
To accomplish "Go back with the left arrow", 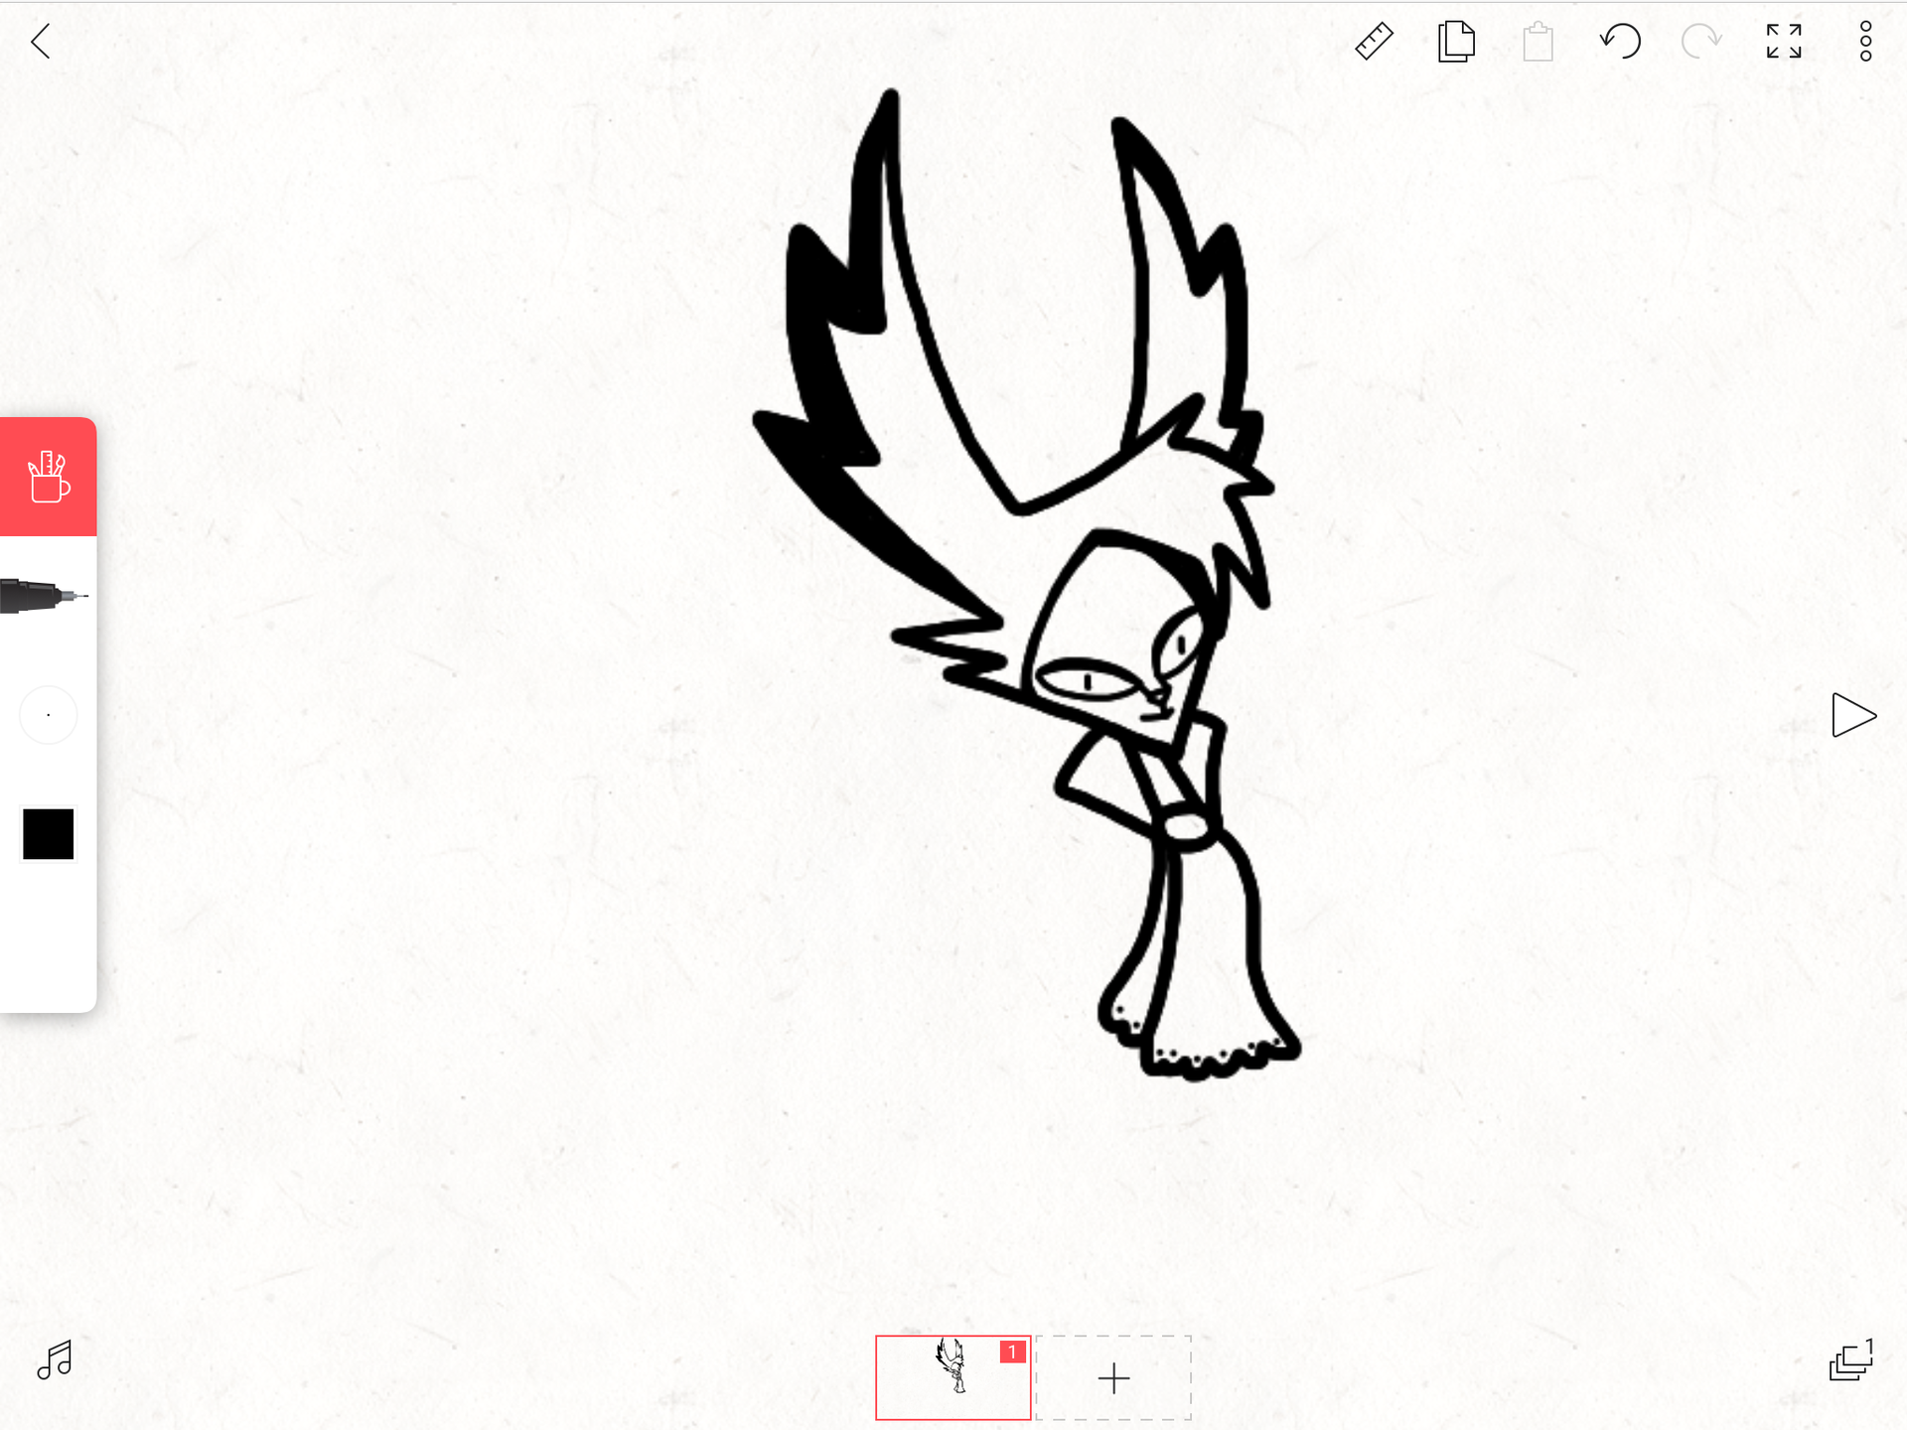I will point(41,42).
